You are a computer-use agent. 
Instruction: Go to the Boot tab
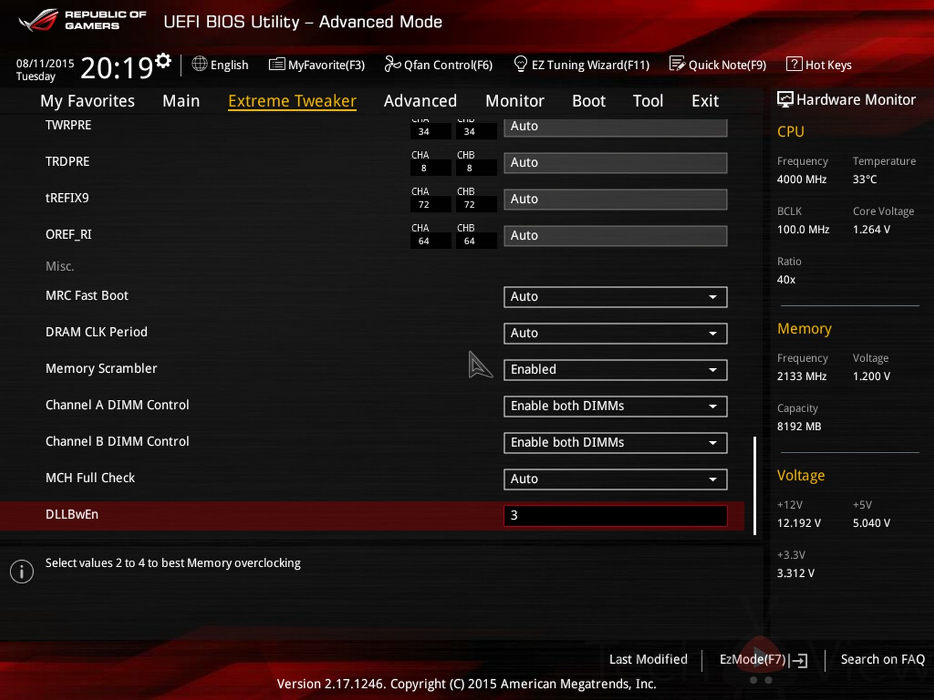(x=589, y=101)
